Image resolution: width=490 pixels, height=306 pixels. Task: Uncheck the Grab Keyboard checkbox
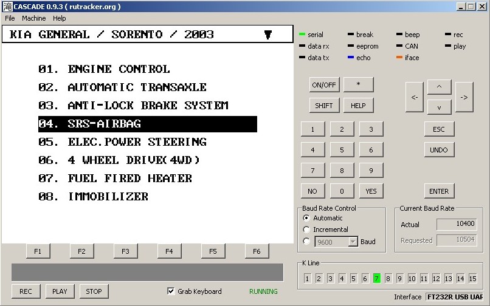(171, 291)
